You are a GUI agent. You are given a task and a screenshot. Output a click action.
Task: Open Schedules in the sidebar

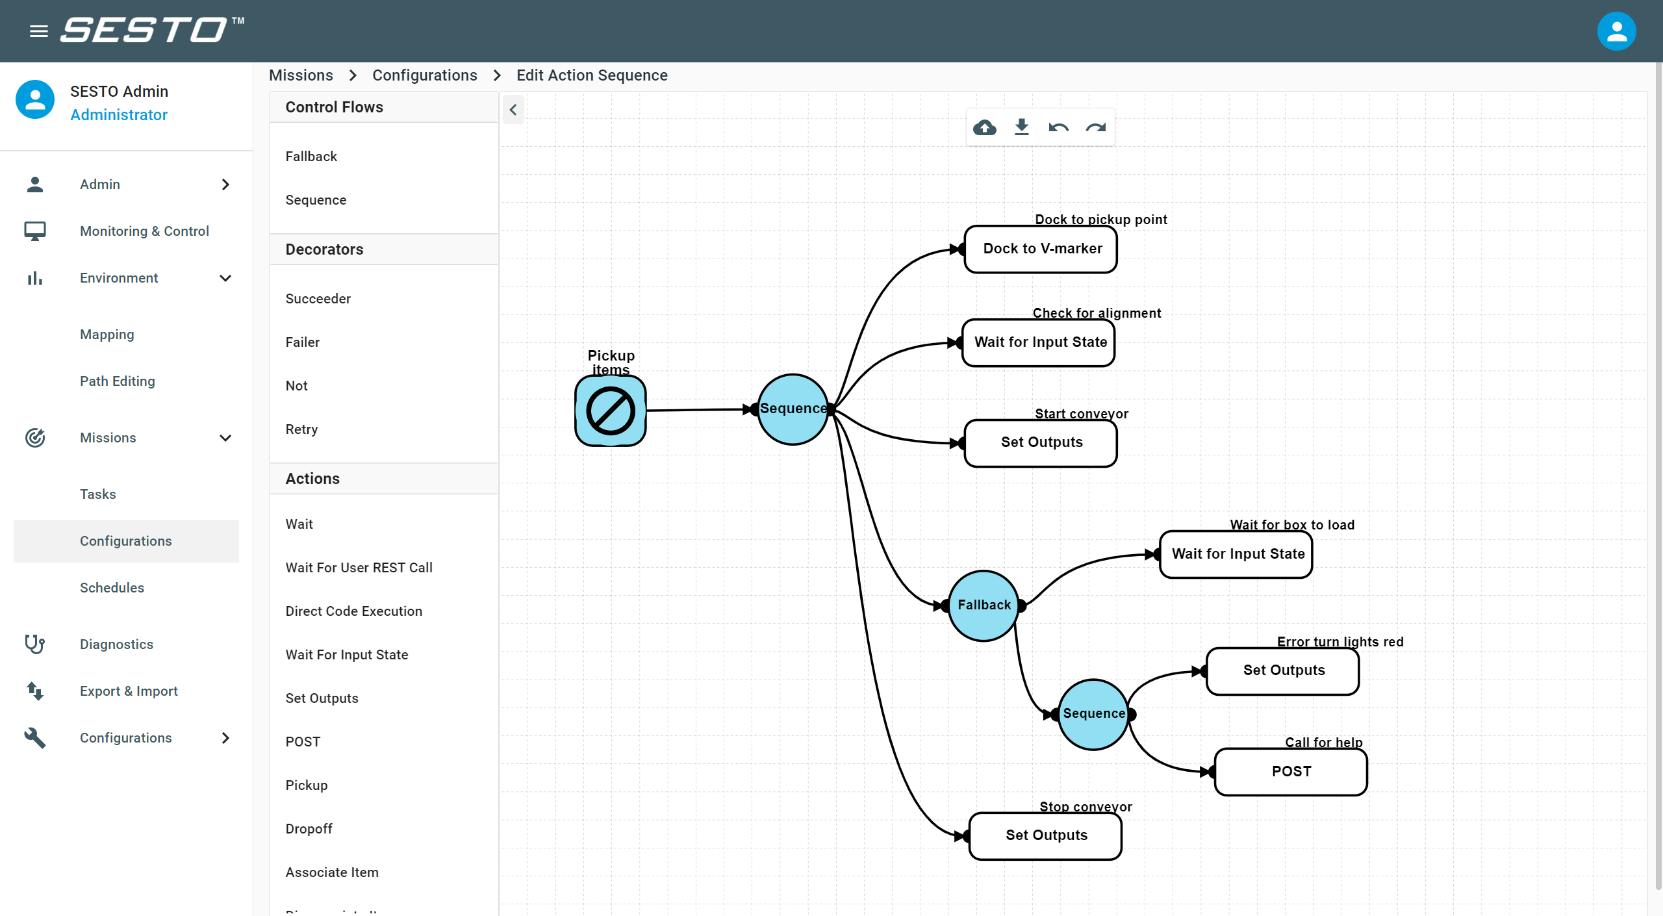112,587
